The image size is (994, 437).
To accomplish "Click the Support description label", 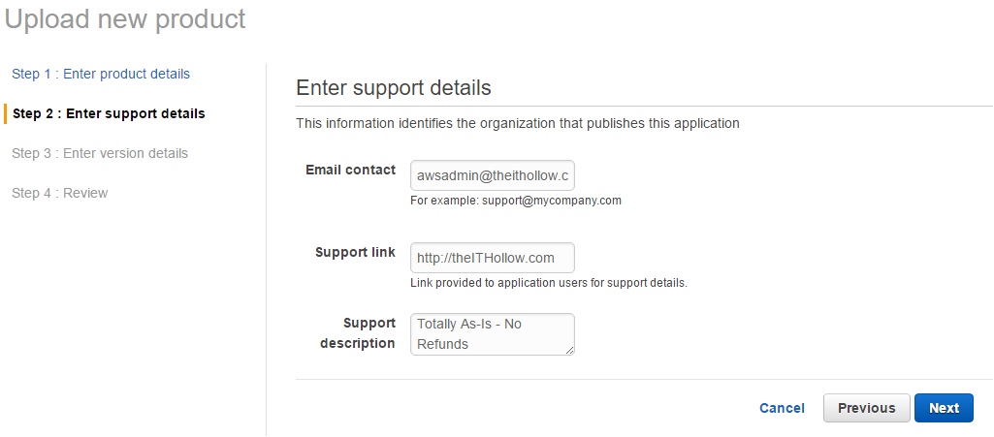I will point(358,332).
